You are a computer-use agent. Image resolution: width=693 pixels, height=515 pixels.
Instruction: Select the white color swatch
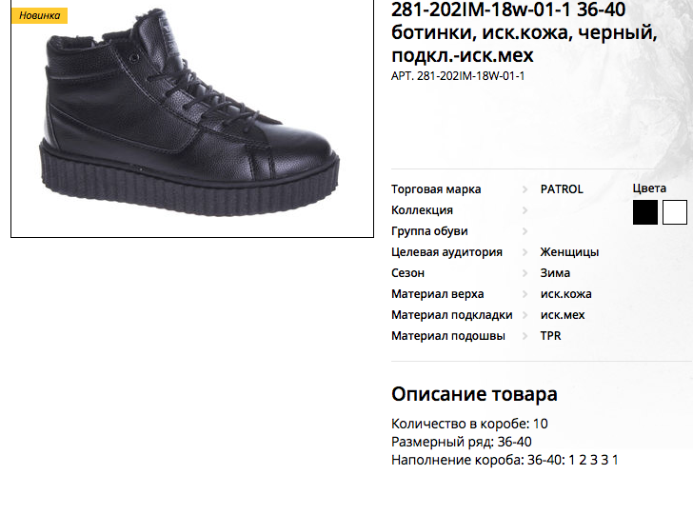coord(674,212)
